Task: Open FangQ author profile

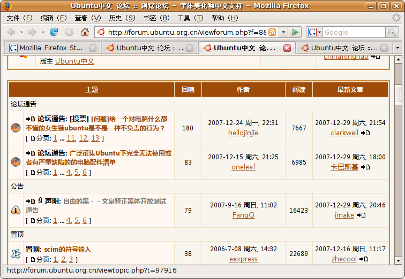Action: point(243,215)
